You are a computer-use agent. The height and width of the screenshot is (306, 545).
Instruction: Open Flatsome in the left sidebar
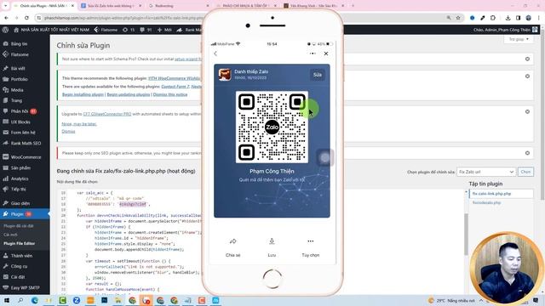(20, 54)
